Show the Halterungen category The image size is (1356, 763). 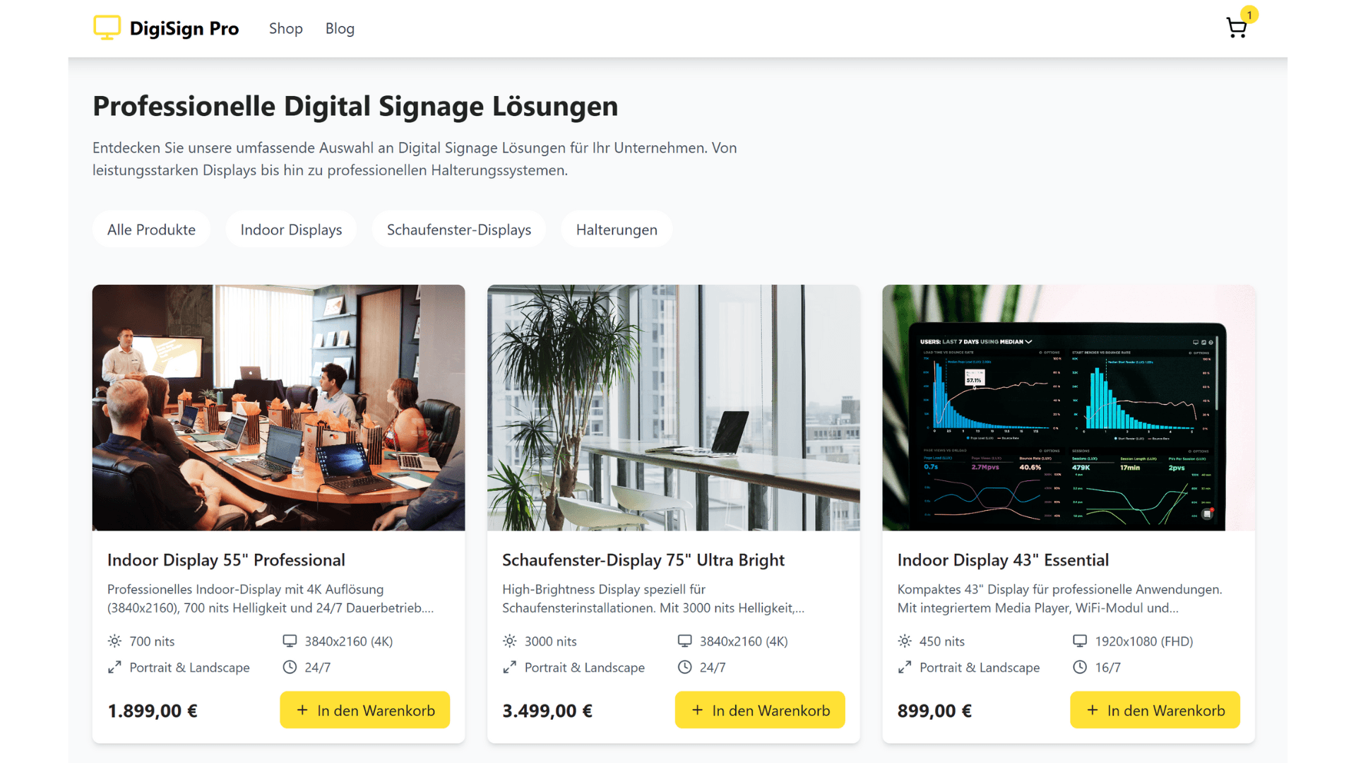pyautogui.click(x=617, y=230)
